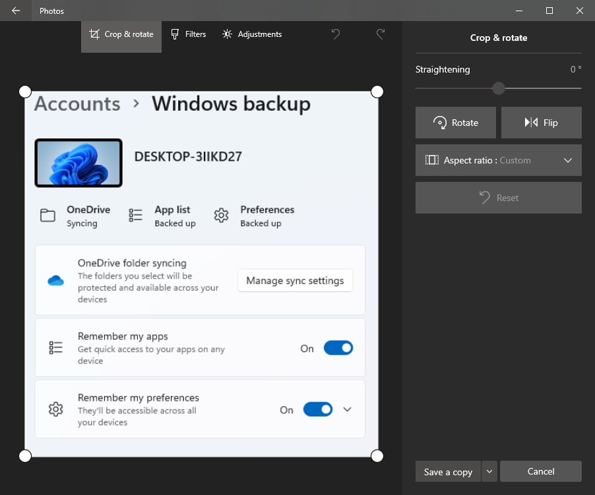595x495 pixels.
Task: Maximize the Photos window
Action: coord(549,11)
